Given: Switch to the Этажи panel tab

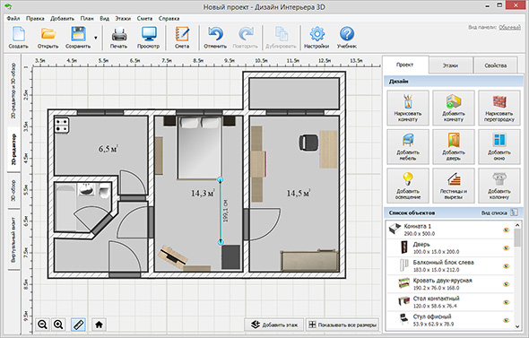Looking at the screenshot, I should (450, 65).
